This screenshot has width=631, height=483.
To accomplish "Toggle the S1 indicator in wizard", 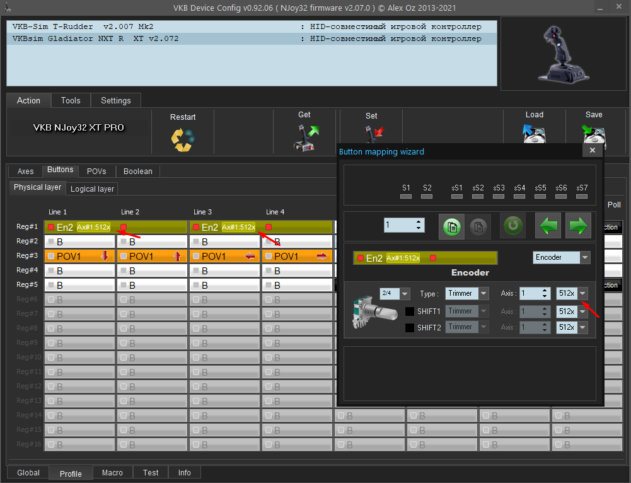I will (406, 197).
